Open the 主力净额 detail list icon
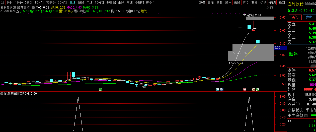Viewport: 316px width, 132px height. [x=306, y=116]
